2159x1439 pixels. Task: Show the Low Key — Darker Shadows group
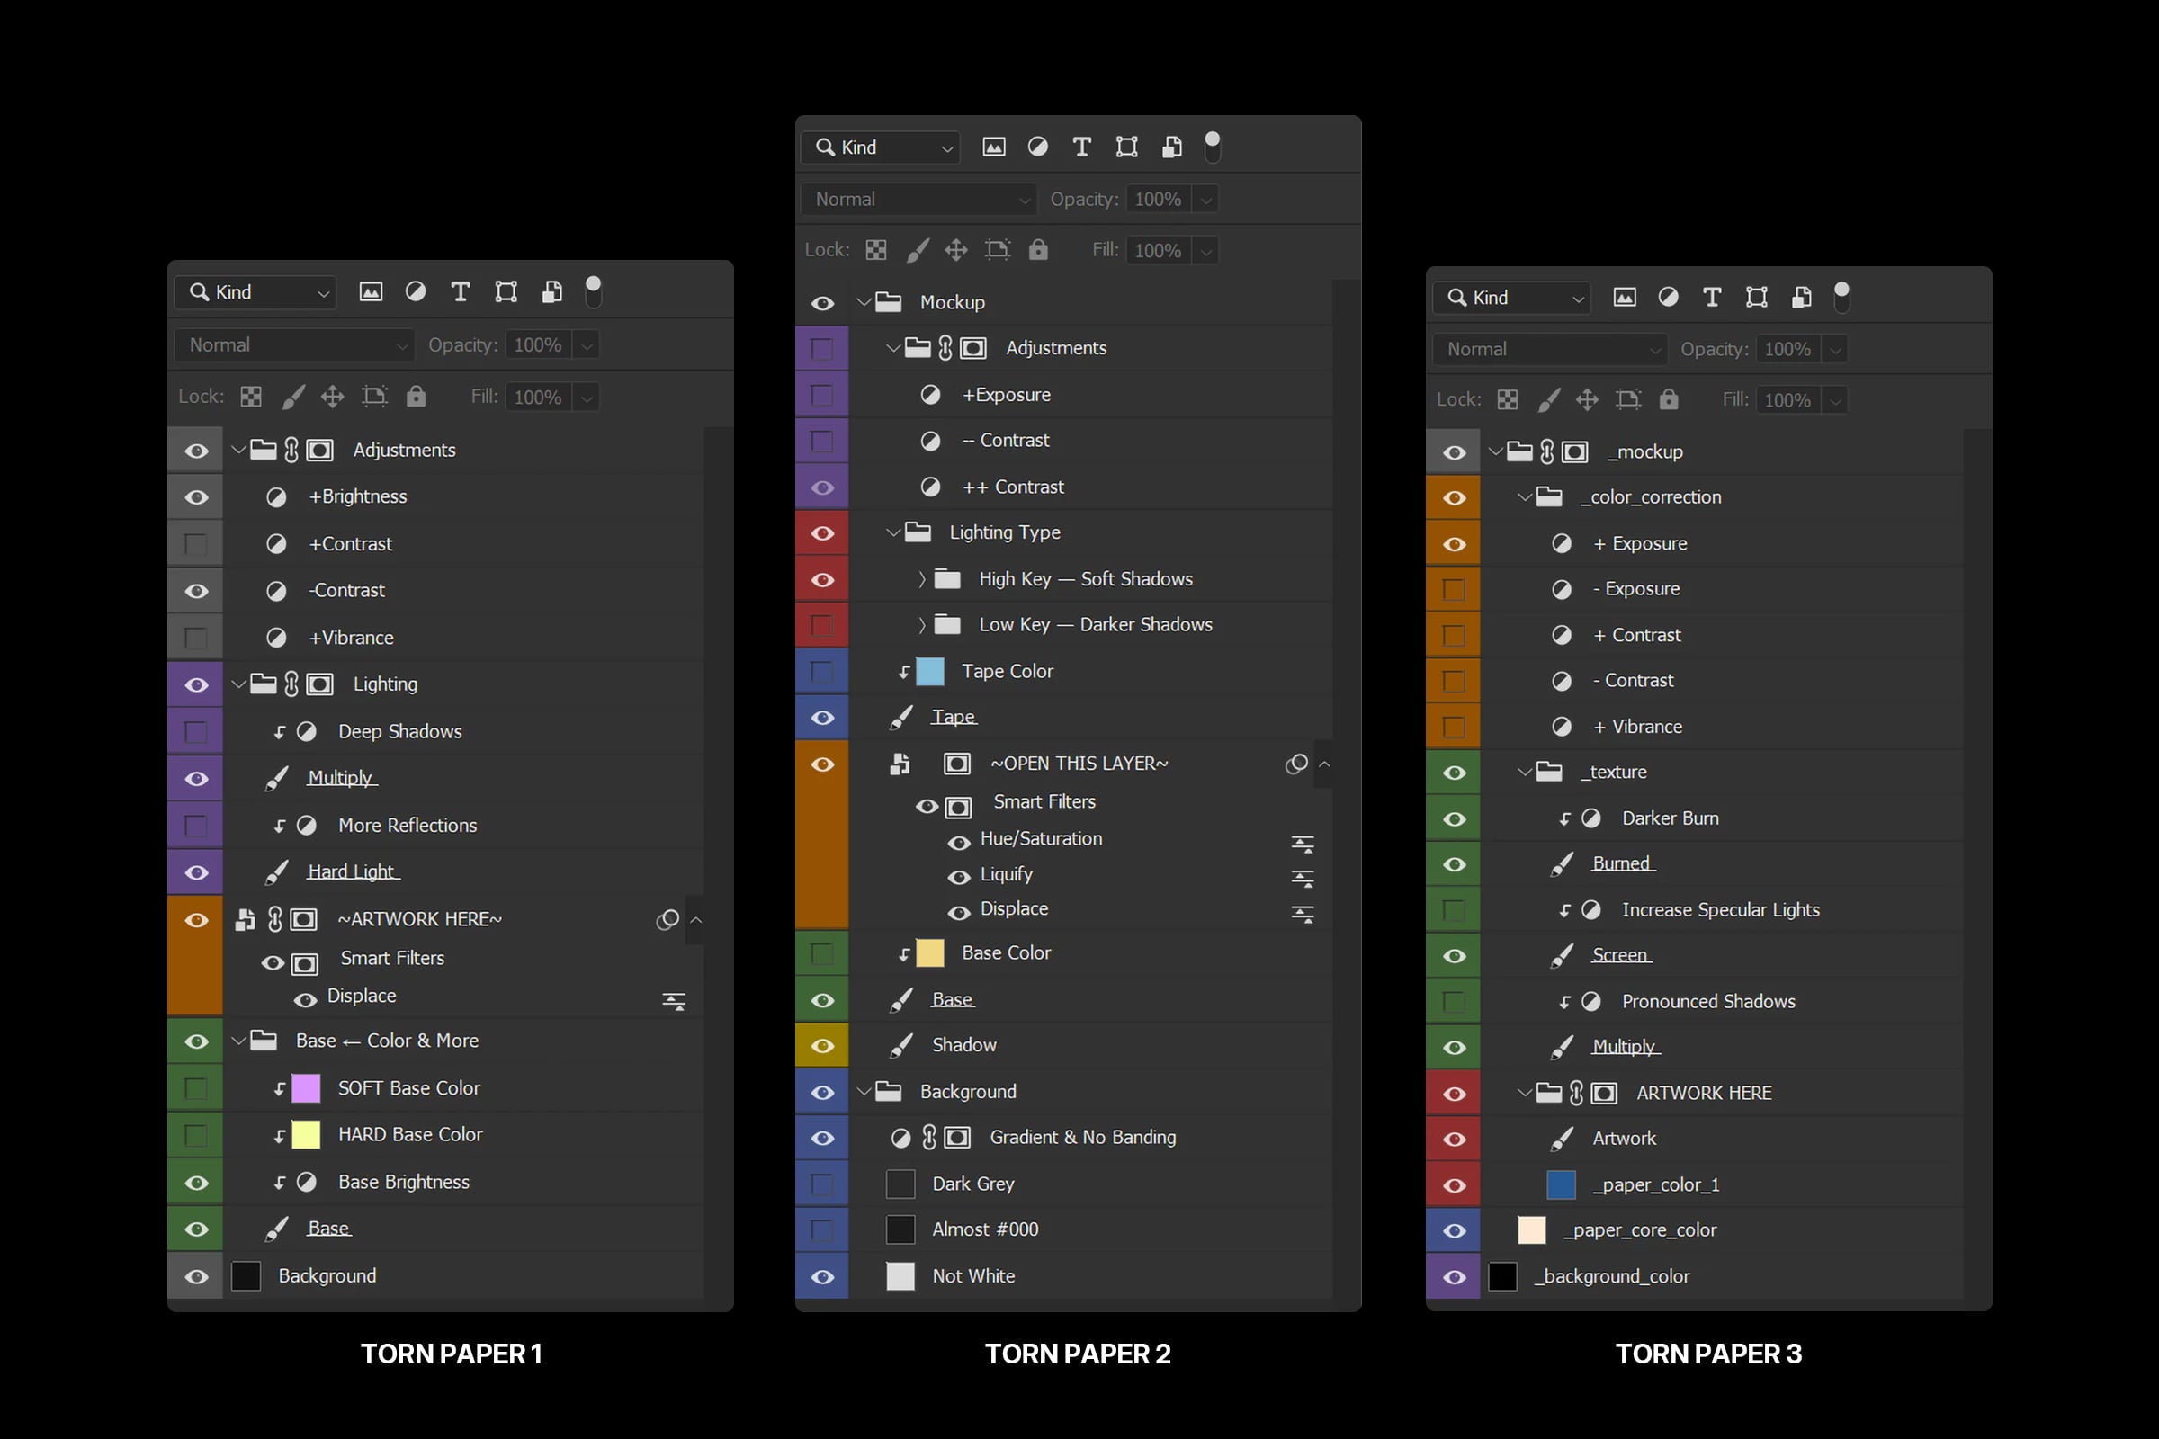[x=821, y=626]
